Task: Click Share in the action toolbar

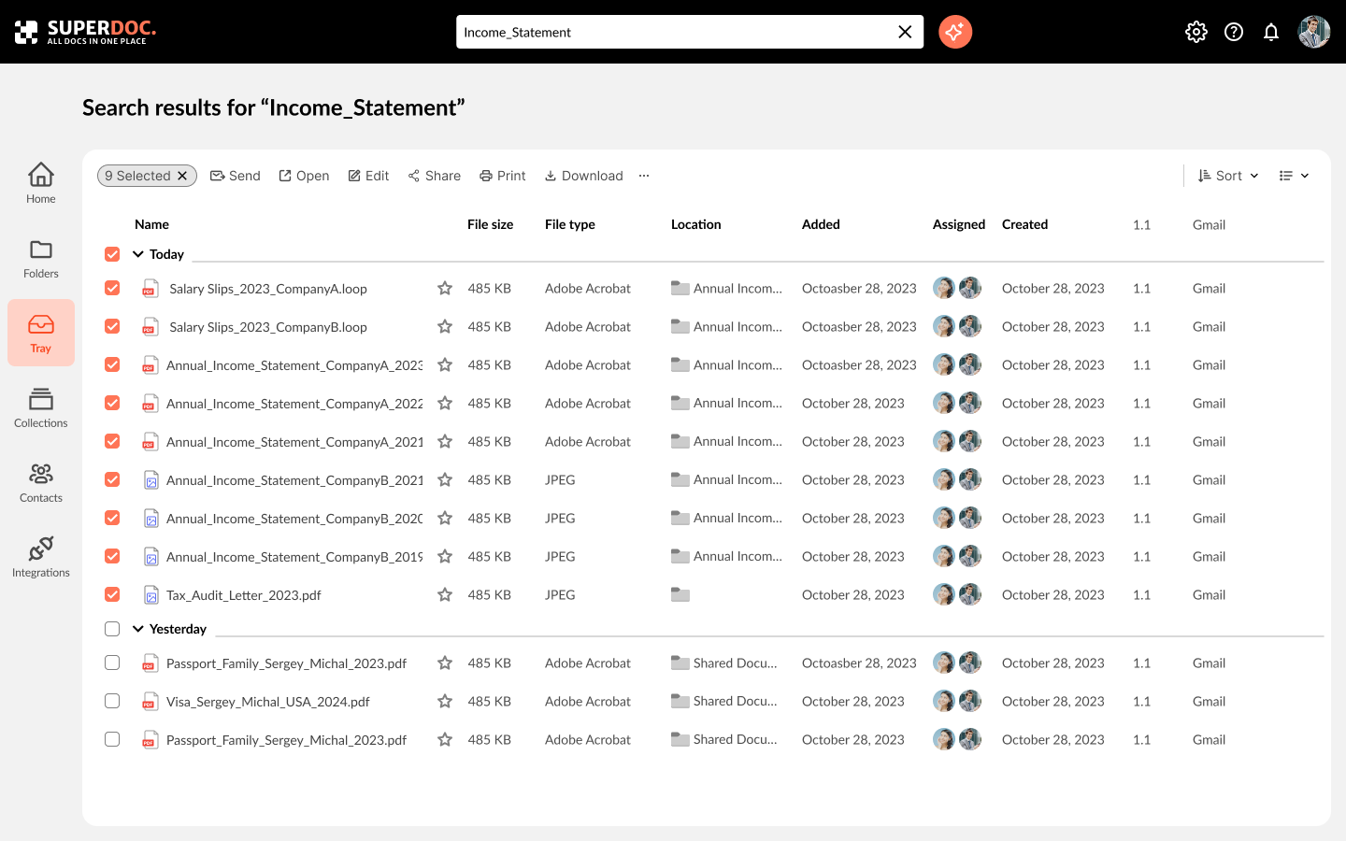Action: pos(434,176)
